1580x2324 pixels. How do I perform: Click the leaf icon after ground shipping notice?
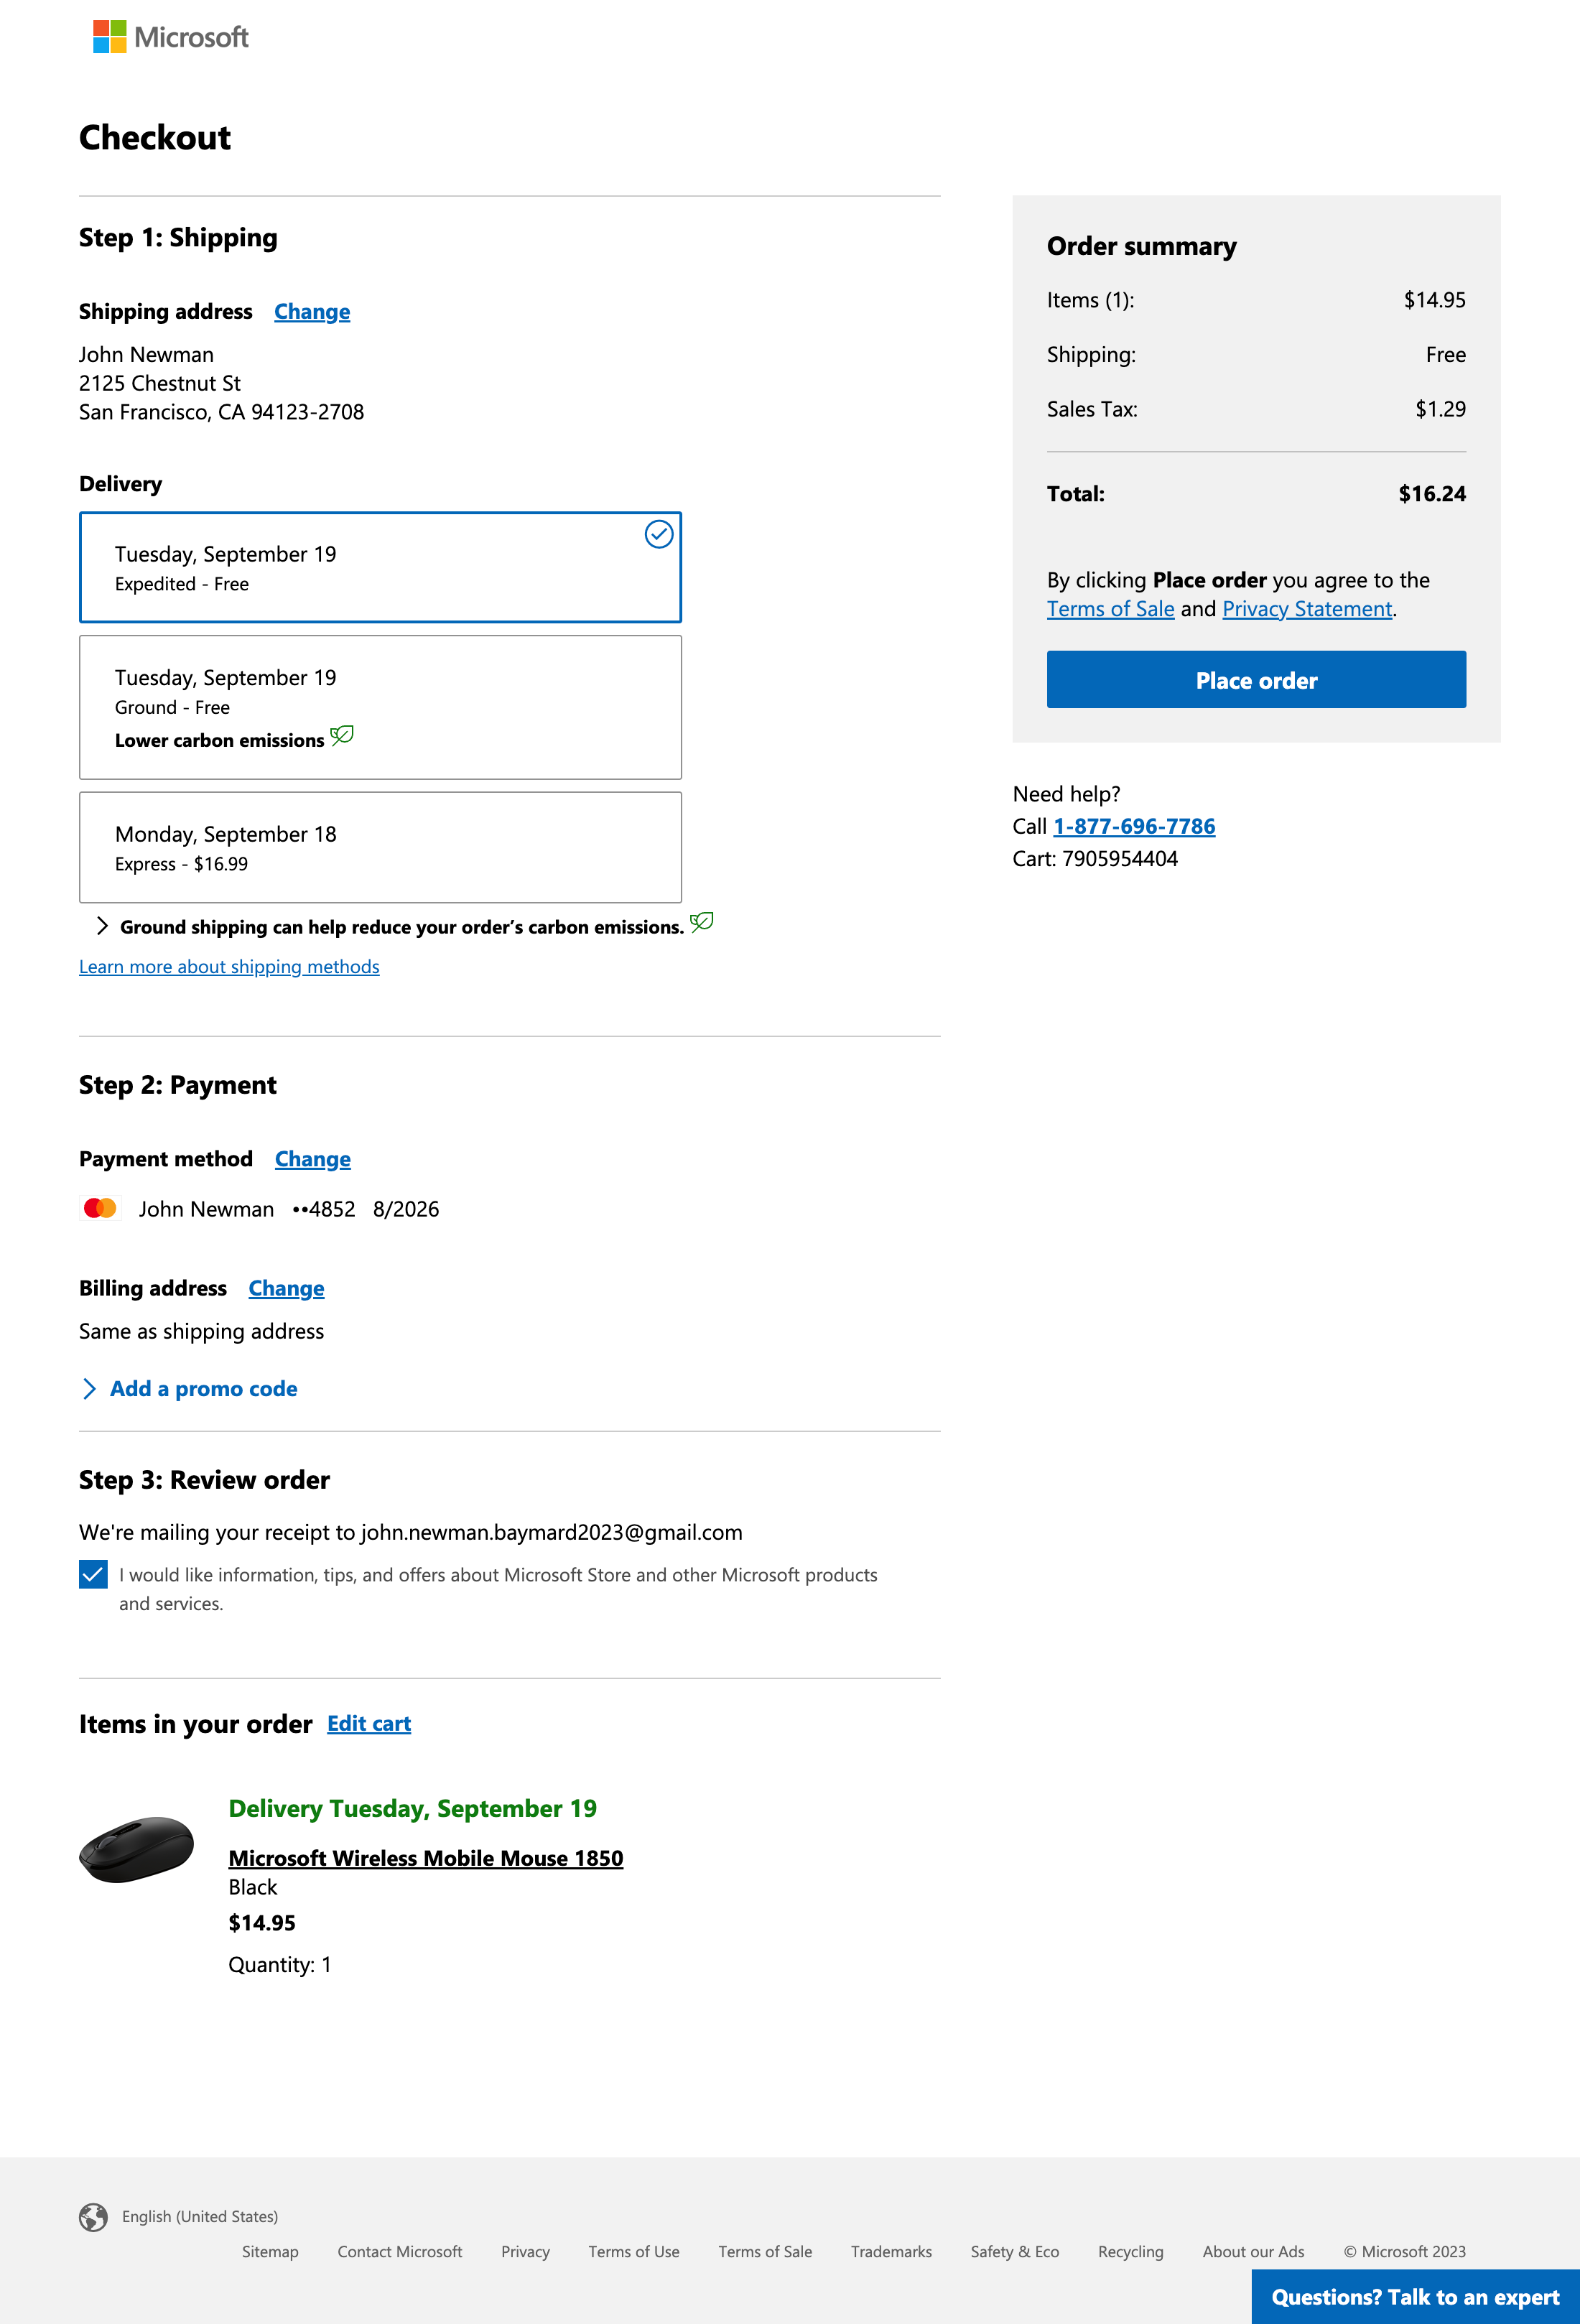702,922
